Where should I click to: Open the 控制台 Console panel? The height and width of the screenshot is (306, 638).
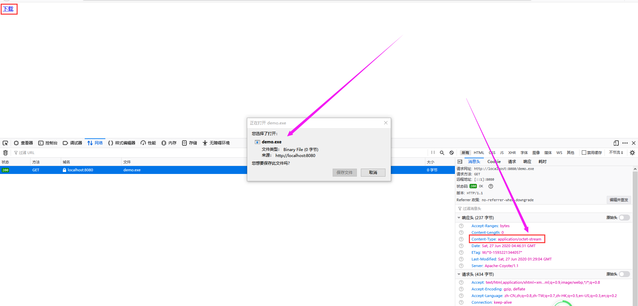48,143
